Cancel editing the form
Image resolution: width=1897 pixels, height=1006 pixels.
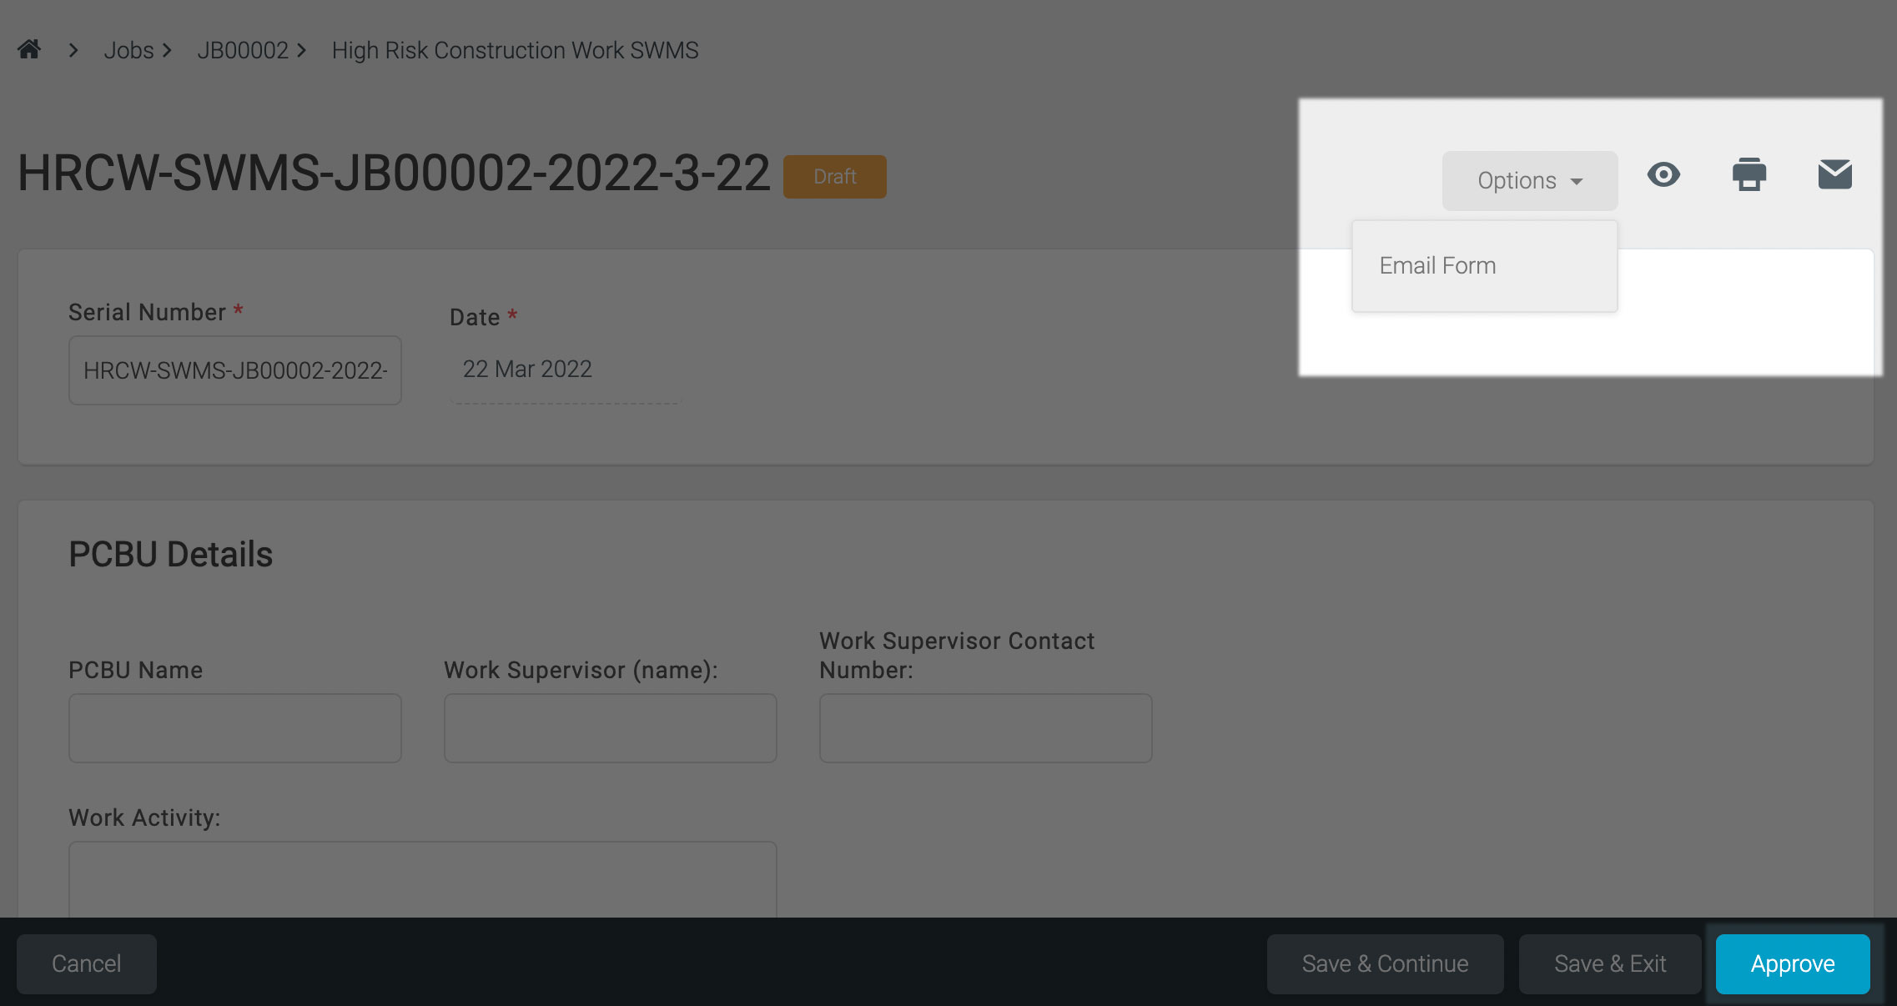pos(87,963)
